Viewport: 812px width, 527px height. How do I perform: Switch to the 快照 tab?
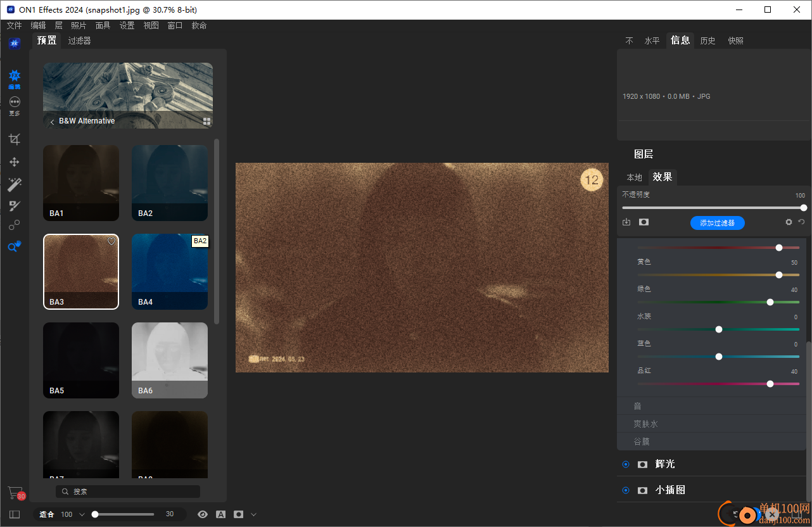click(x=735, y=41)
